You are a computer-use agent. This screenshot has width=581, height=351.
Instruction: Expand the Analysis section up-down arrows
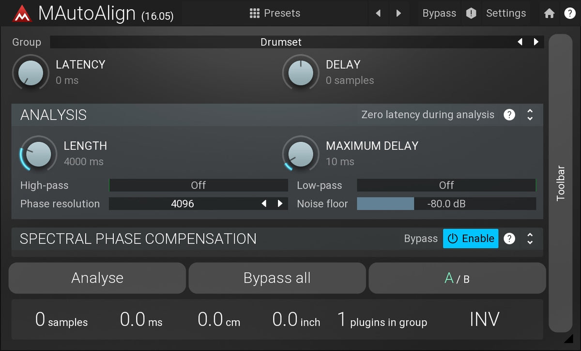click(530, 115)
